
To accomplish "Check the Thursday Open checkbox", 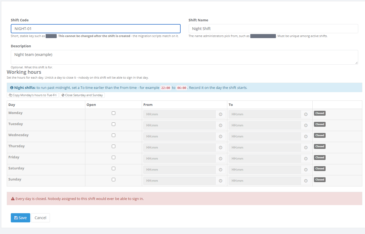I will [x=113, y=146].
